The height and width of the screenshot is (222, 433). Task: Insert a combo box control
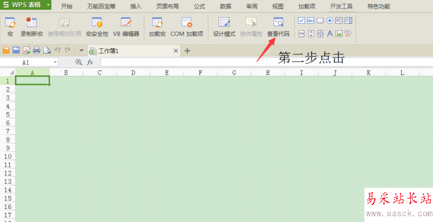tap(348, 20)
